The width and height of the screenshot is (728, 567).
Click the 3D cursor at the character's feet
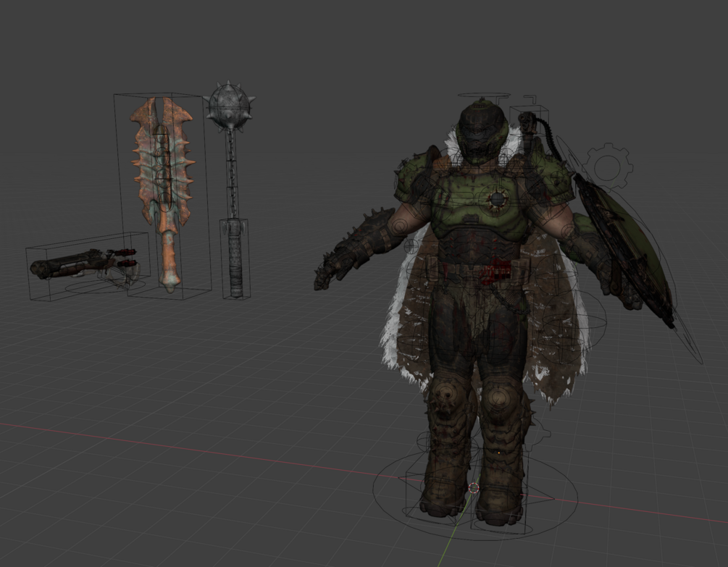point(474,487)
